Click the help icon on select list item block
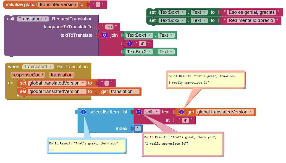 click(x=83, y=112)
